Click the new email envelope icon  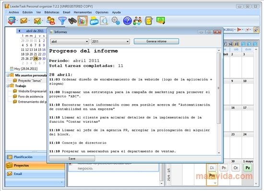(x=24, y=21)
